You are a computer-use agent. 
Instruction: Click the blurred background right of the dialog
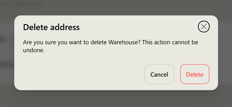225,53
